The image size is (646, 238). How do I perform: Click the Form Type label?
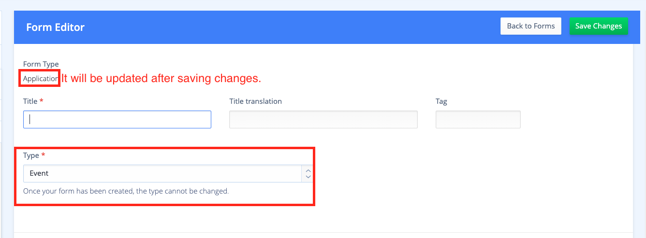(x=41, y=64)
